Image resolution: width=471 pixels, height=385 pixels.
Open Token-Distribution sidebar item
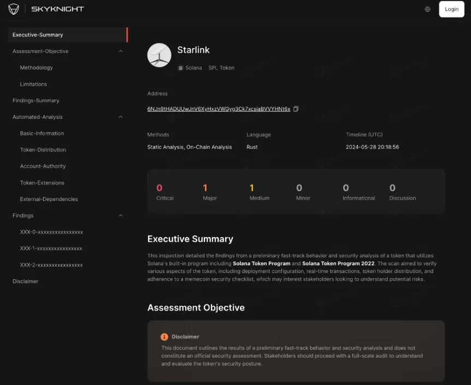pos(43,150)
